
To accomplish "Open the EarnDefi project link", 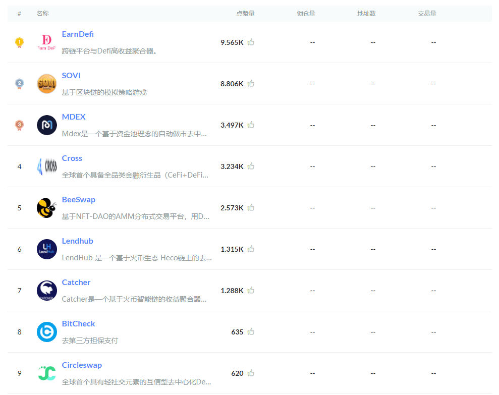I will click(78, 34).
